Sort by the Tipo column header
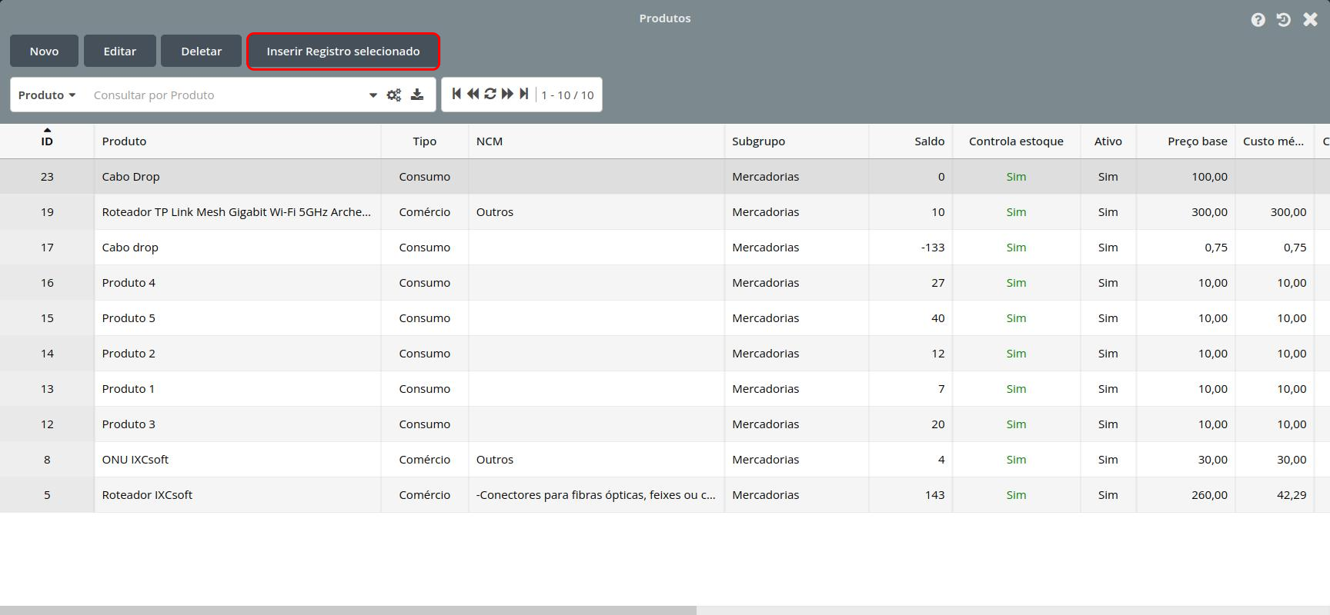This screenshot has height=615, width=1330. tap(424, 141)
